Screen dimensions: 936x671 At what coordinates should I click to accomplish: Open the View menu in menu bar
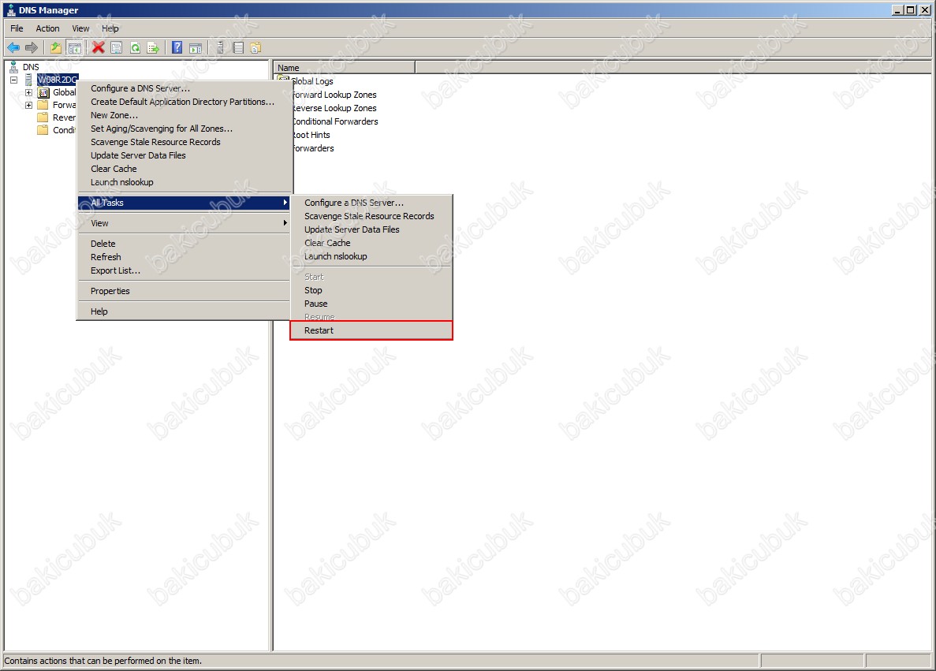point(80,28)
